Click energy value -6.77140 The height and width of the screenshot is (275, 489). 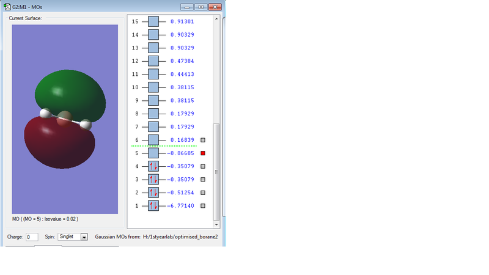(180, 206)
